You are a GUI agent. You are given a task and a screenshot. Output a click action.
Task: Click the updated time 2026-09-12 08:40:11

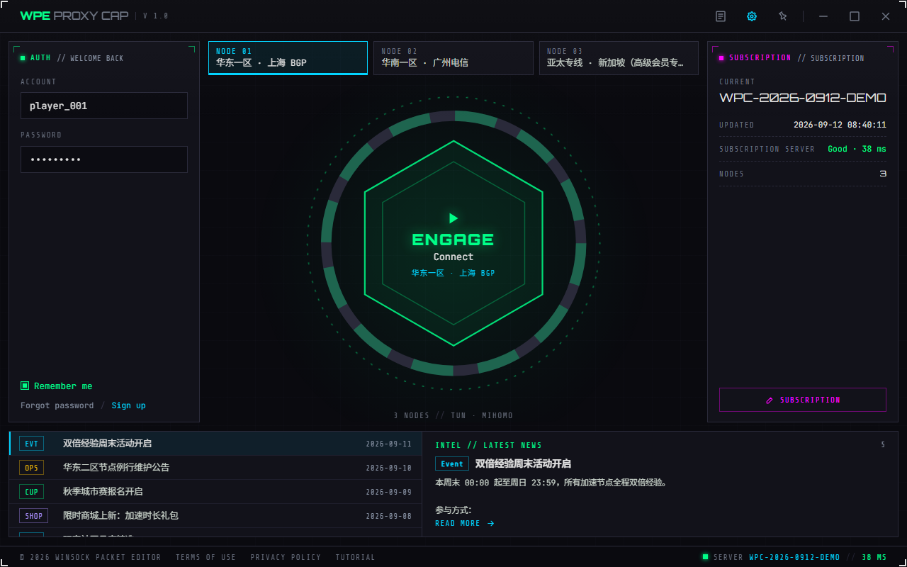click(x=840, y=125)
